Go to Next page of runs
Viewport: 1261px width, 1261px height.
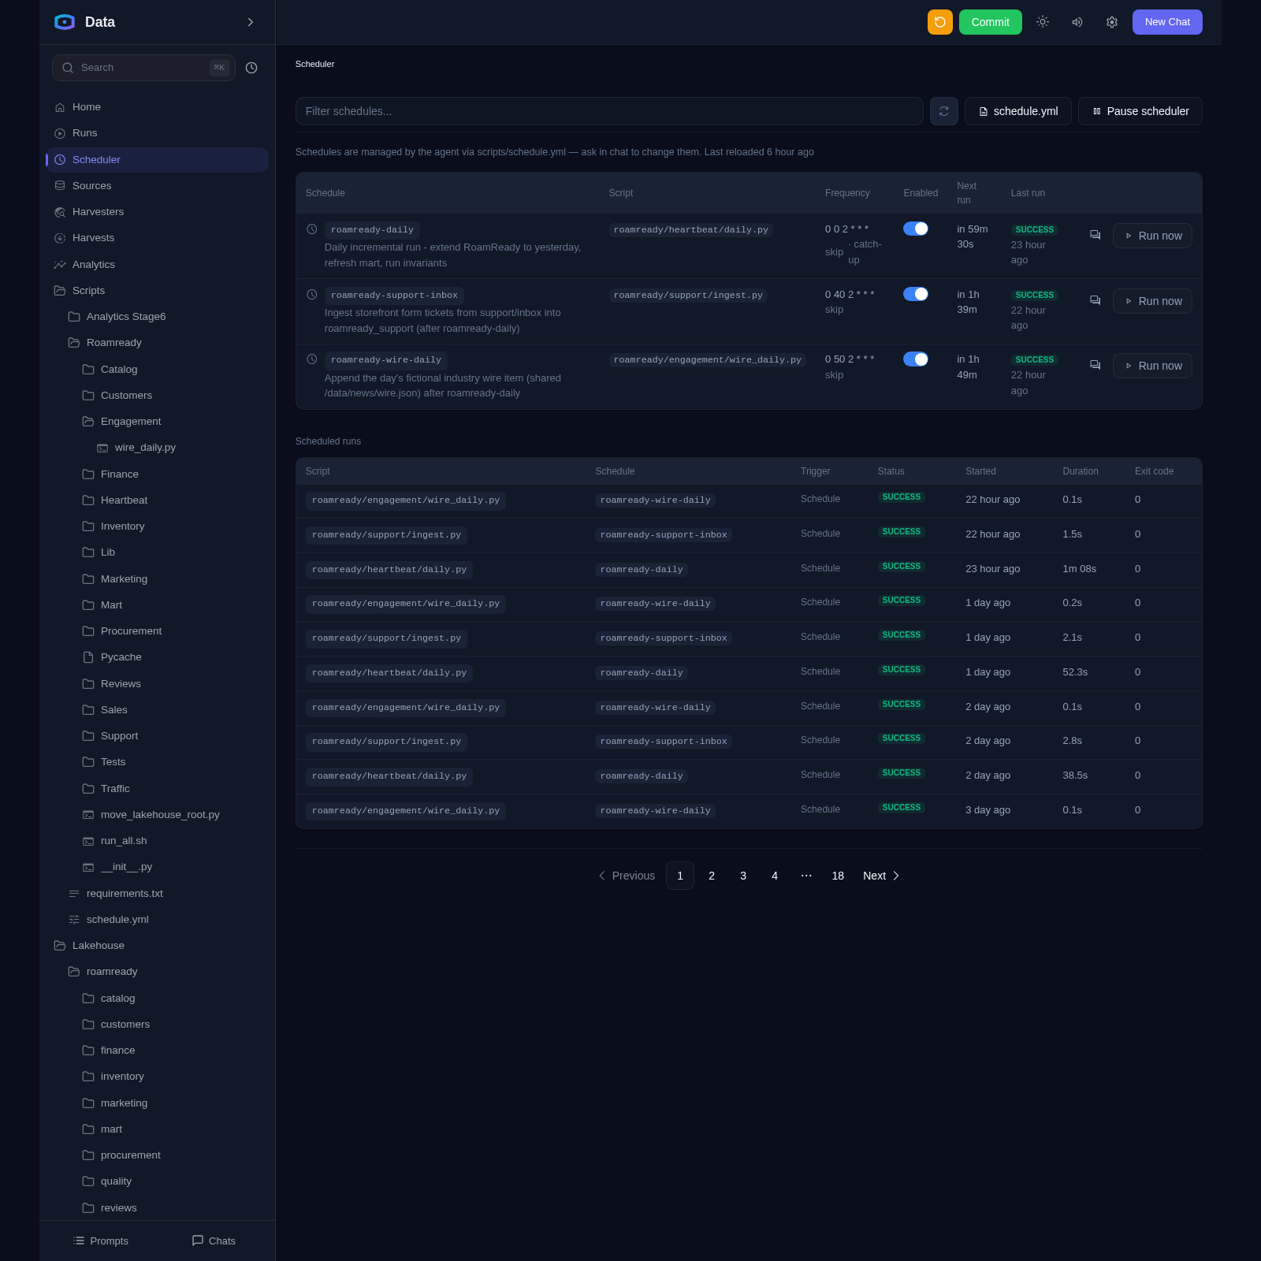[x=881, y=876]
